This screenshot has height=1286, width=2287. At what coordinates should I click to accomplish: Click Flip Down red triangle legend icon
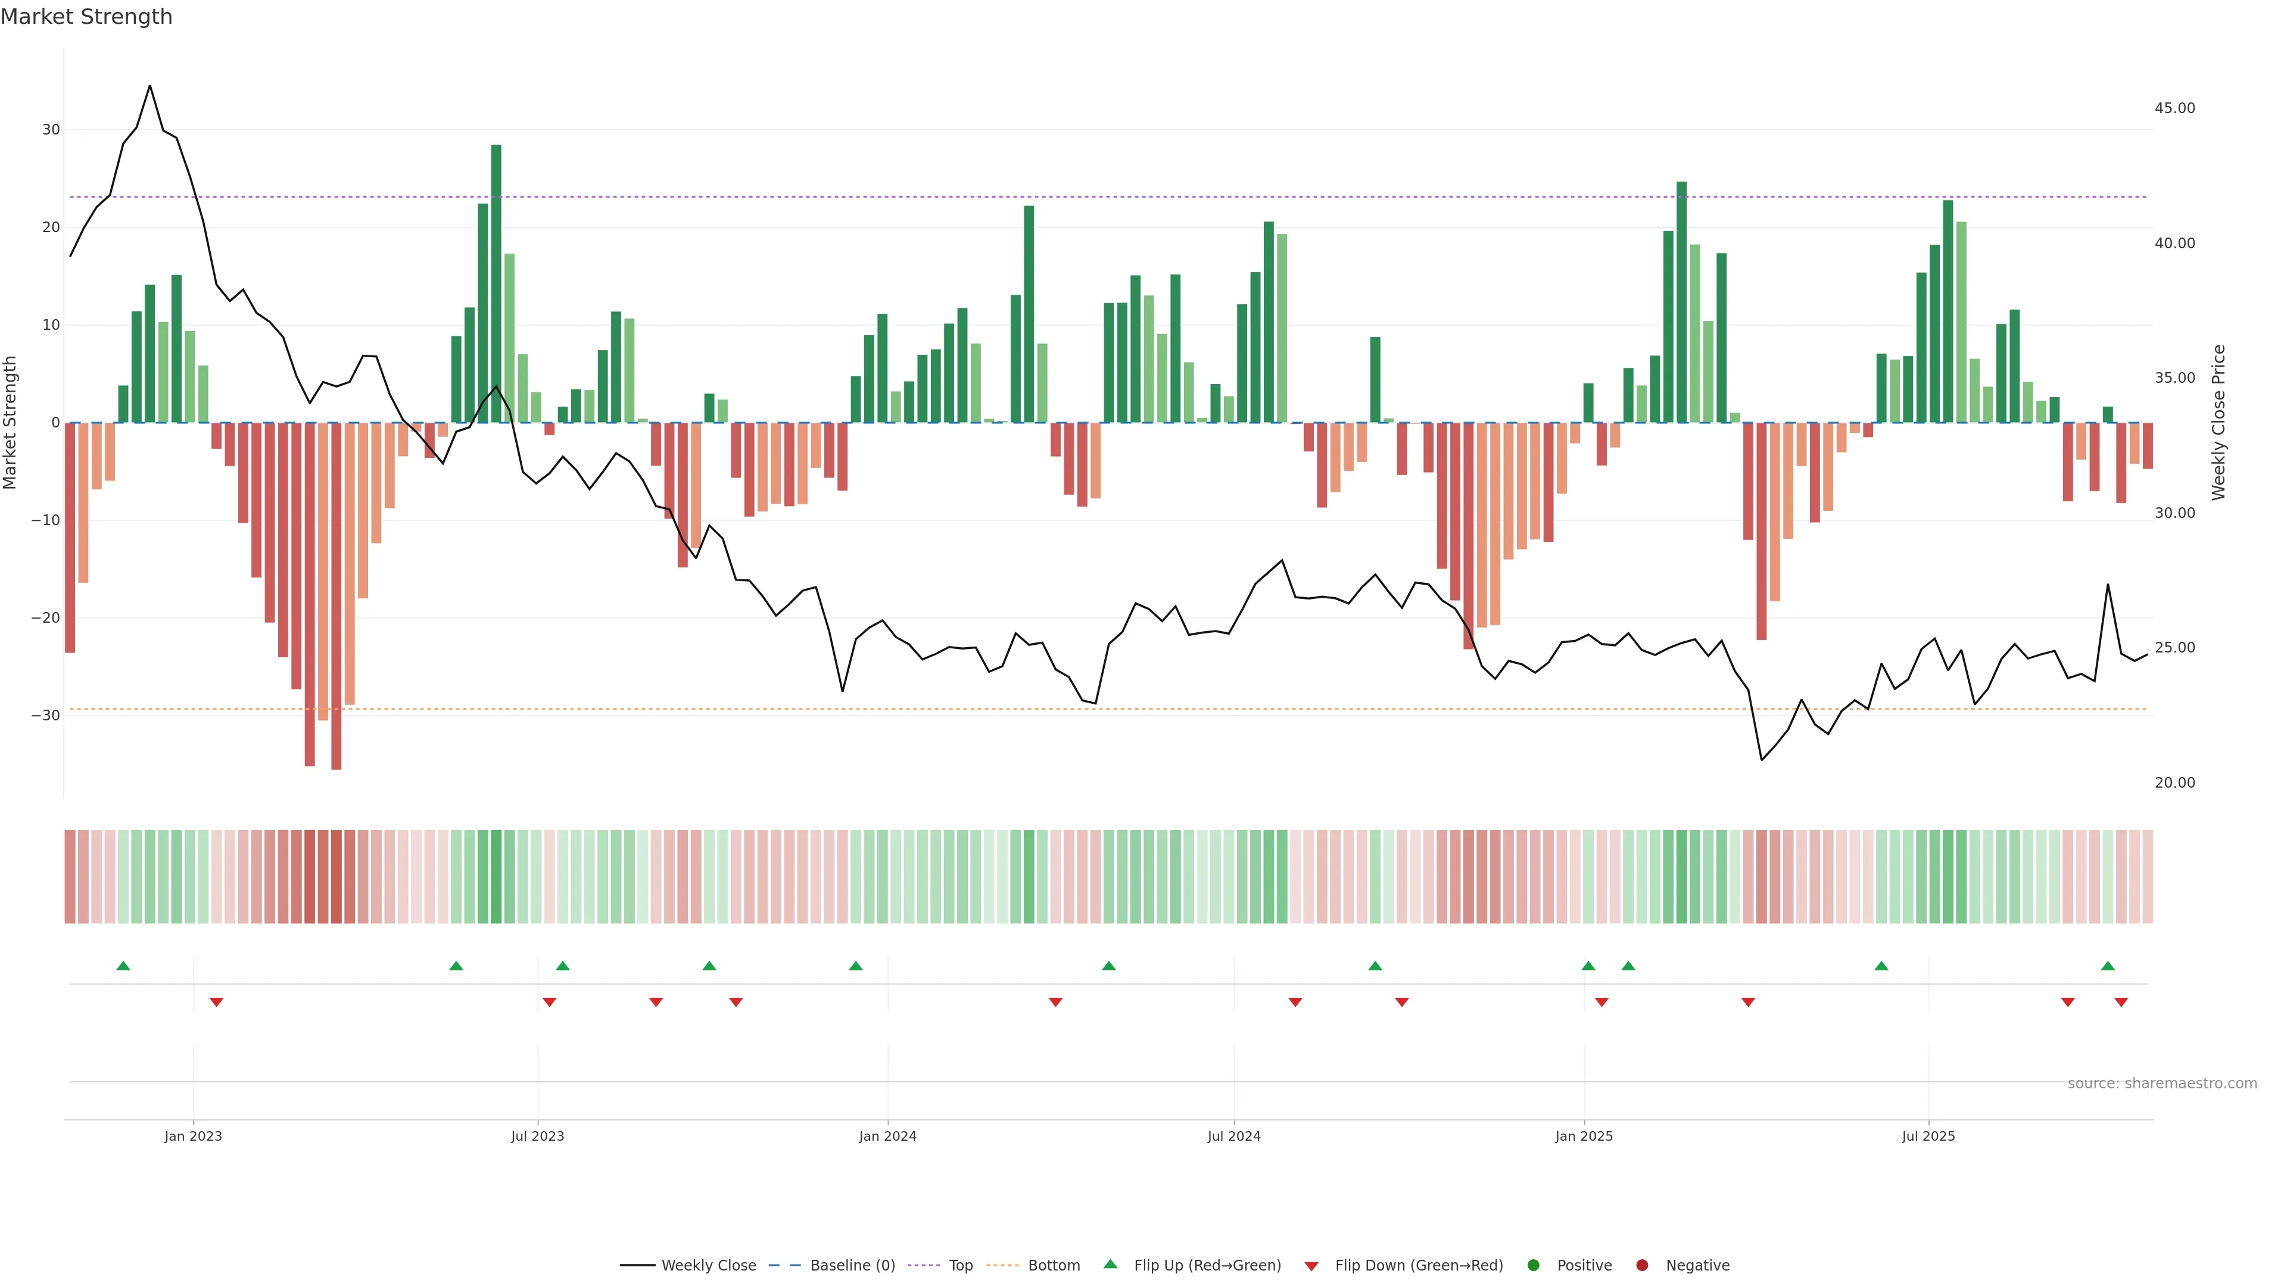click(x=1311, y=1266)
